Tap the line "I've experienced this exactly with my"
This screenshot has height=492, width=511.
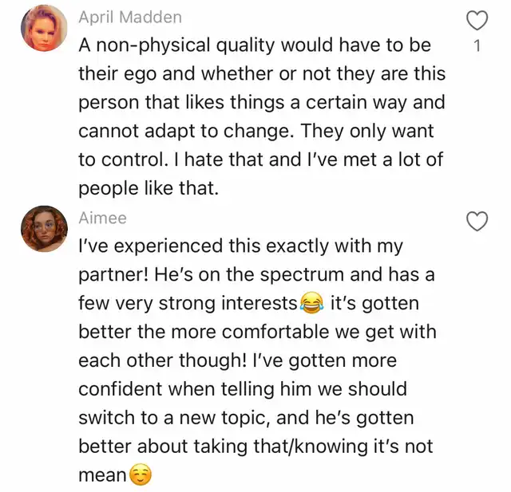[240, 246]
